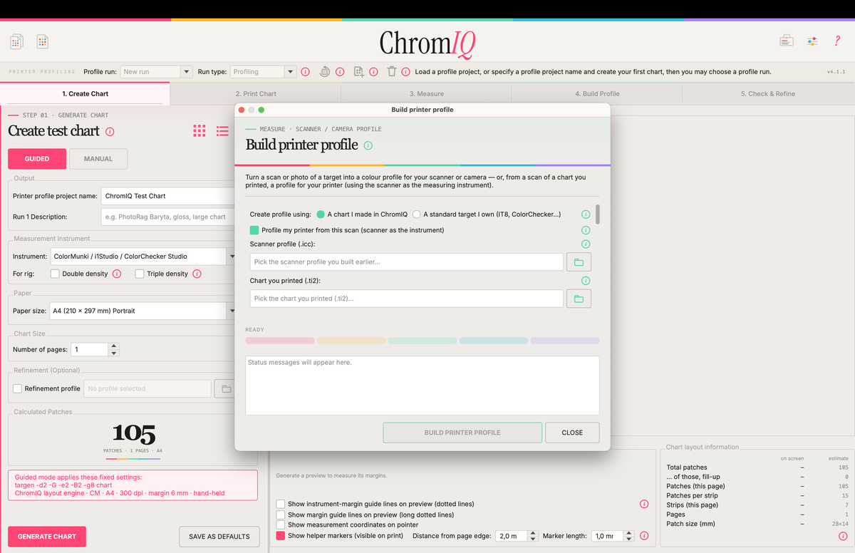
Task: Toggle 'Profile my printer from this scan' checkbox
Action: (x=254, y=230)
